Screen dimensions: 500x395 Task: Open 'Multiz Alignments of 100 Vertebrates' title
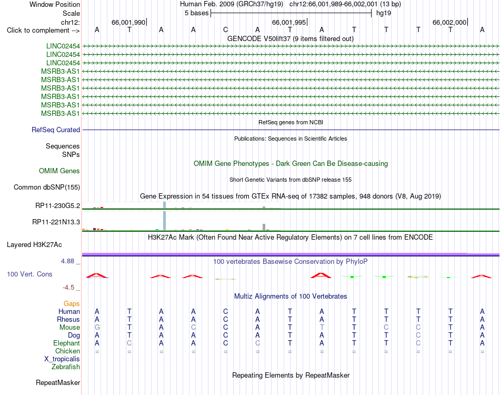[291, 297]
